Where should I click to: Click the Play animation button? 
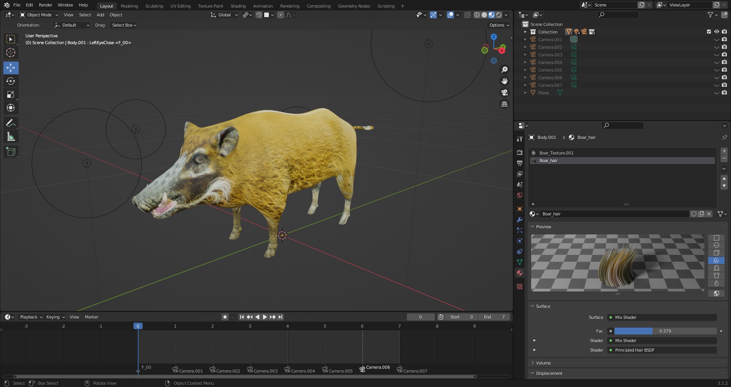[x=265, y=317]
